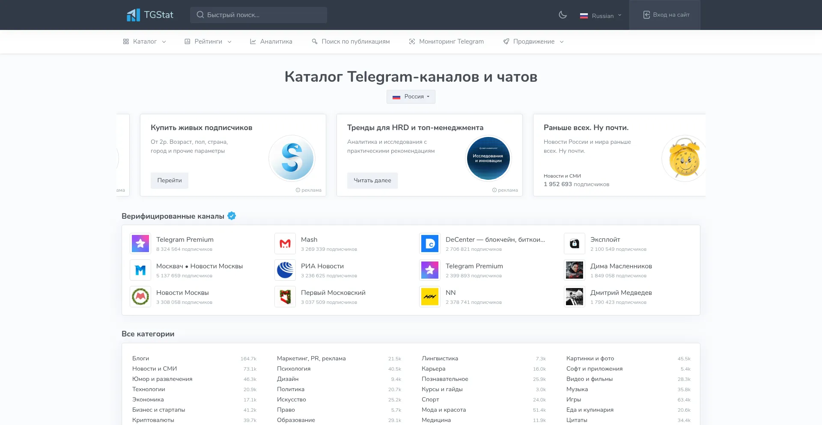The image size is (822, 425).
Task: Open the Россия country selector
Action: [411, 97]
